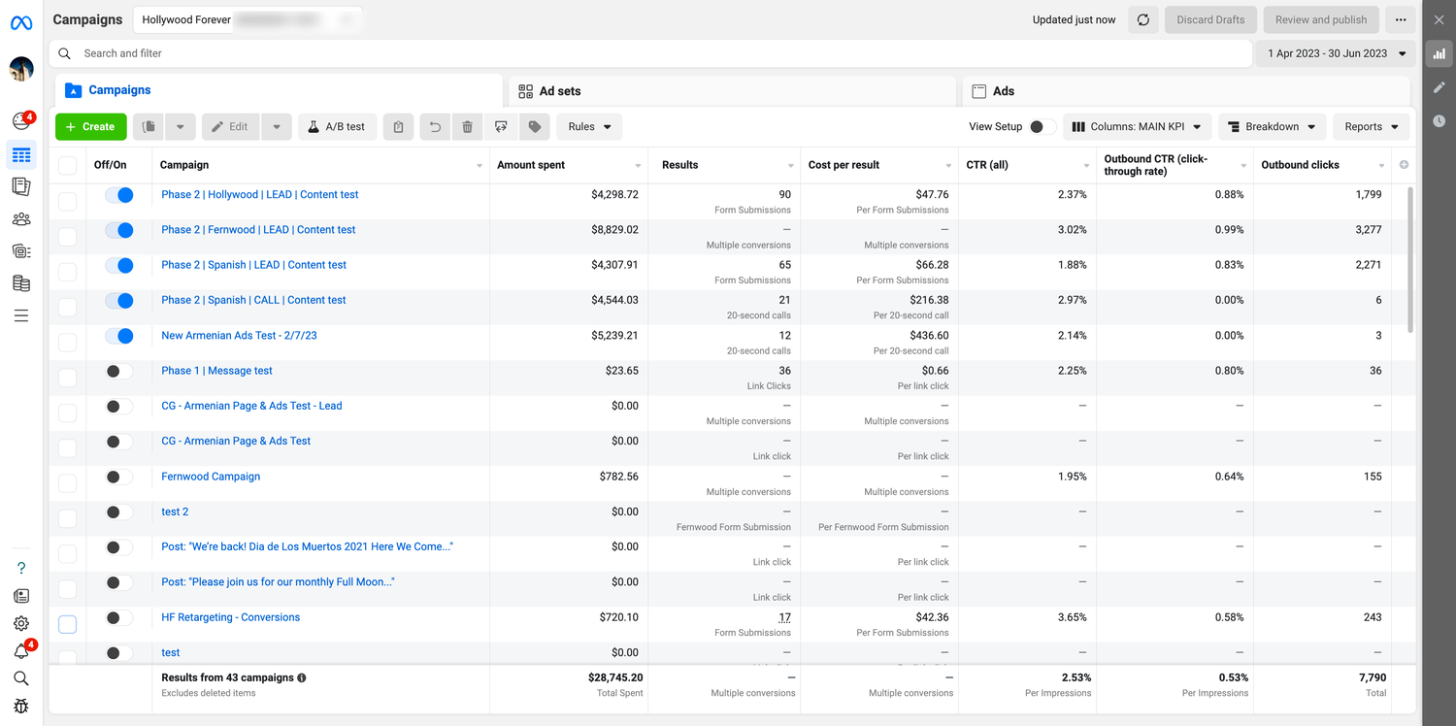Enable the View Setup toggle
Screen dimensions: 1456x726
point(1042,127)
